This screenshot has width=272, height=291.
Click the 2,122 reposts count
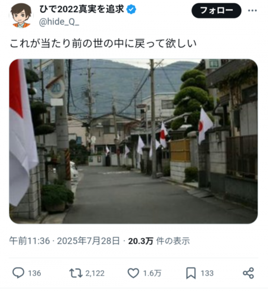[x=95, y=273]
